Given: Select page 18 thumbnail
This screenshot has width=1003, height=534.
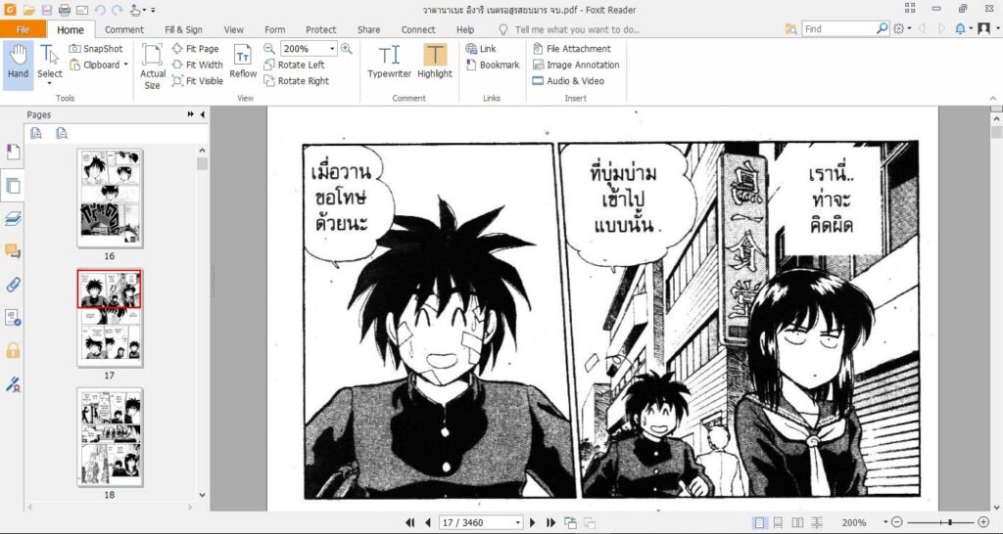Looking at the screenshot, I should tap(110, 436).
